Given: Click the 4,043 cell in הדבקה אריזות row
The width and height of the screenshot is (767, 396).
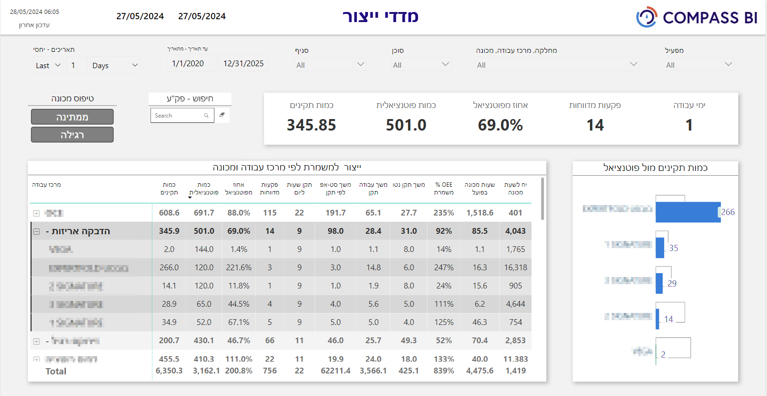Looking at the screenshot, I should 516,231.
